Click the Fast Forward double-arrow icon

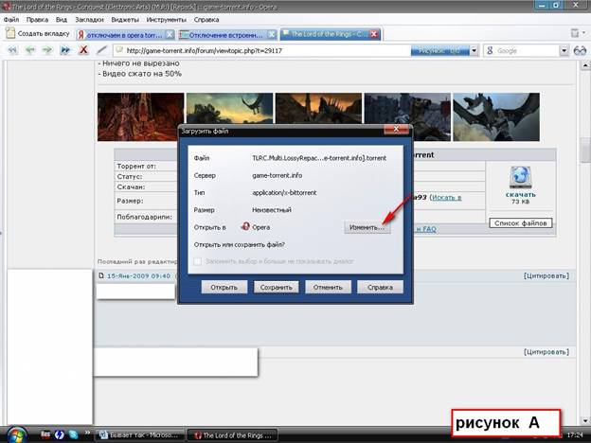click(x=65, y=50)
